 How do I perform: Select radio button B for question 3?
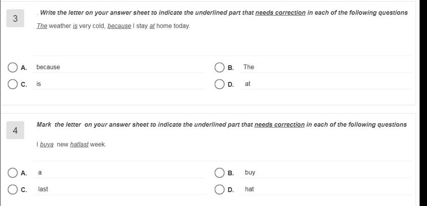click(x=219, y=67)
